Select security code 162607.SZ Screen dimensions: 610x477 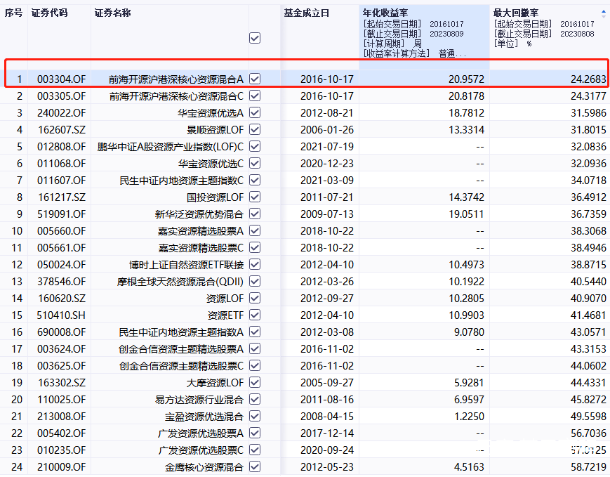pyautogui.click(x=62, y=130)
